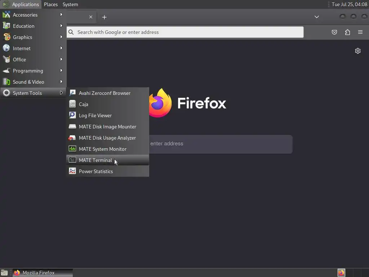The width and height of the screenshot is (369, 277).
Task: Expand Sound & Video via its arrow
Action: tap(61, 82)
